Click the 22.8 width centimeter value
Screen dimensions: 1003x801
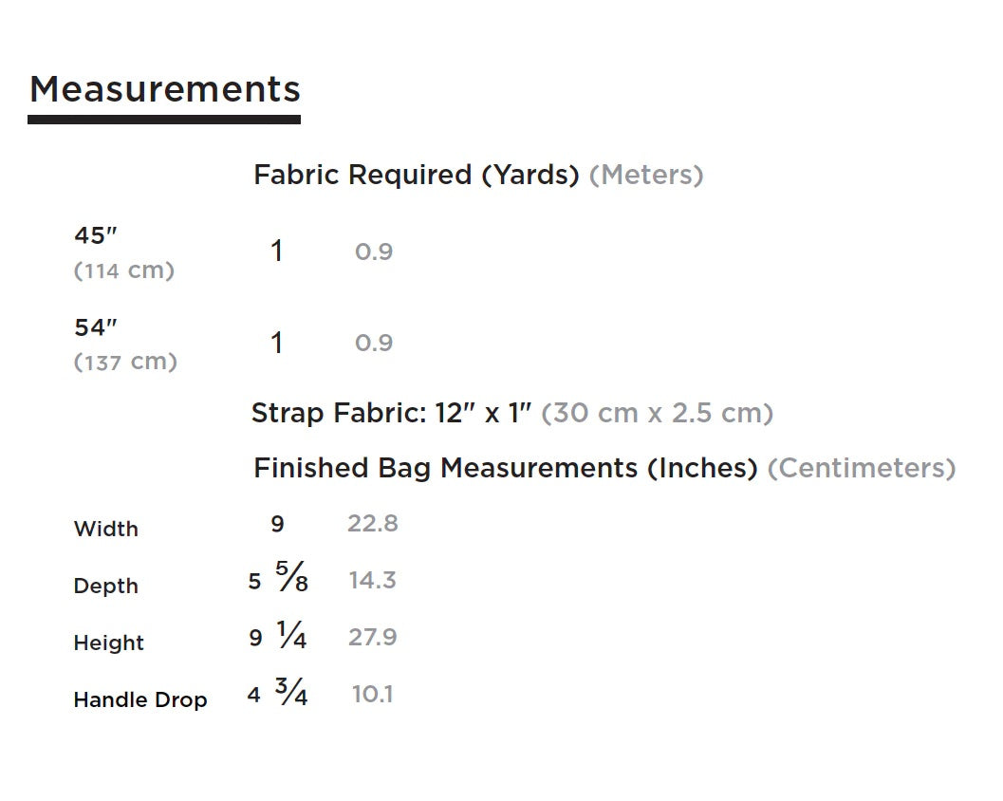[372, 523]
